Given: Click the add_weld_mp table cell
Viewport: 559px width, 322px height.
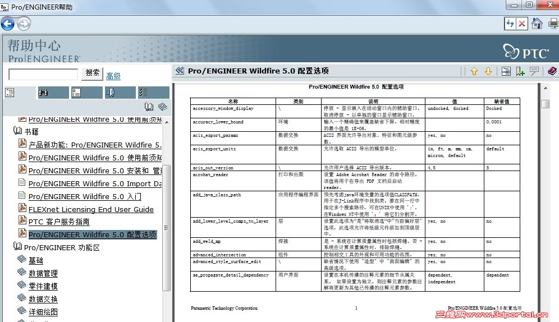Looking at the screenshot, I should 233,244.
